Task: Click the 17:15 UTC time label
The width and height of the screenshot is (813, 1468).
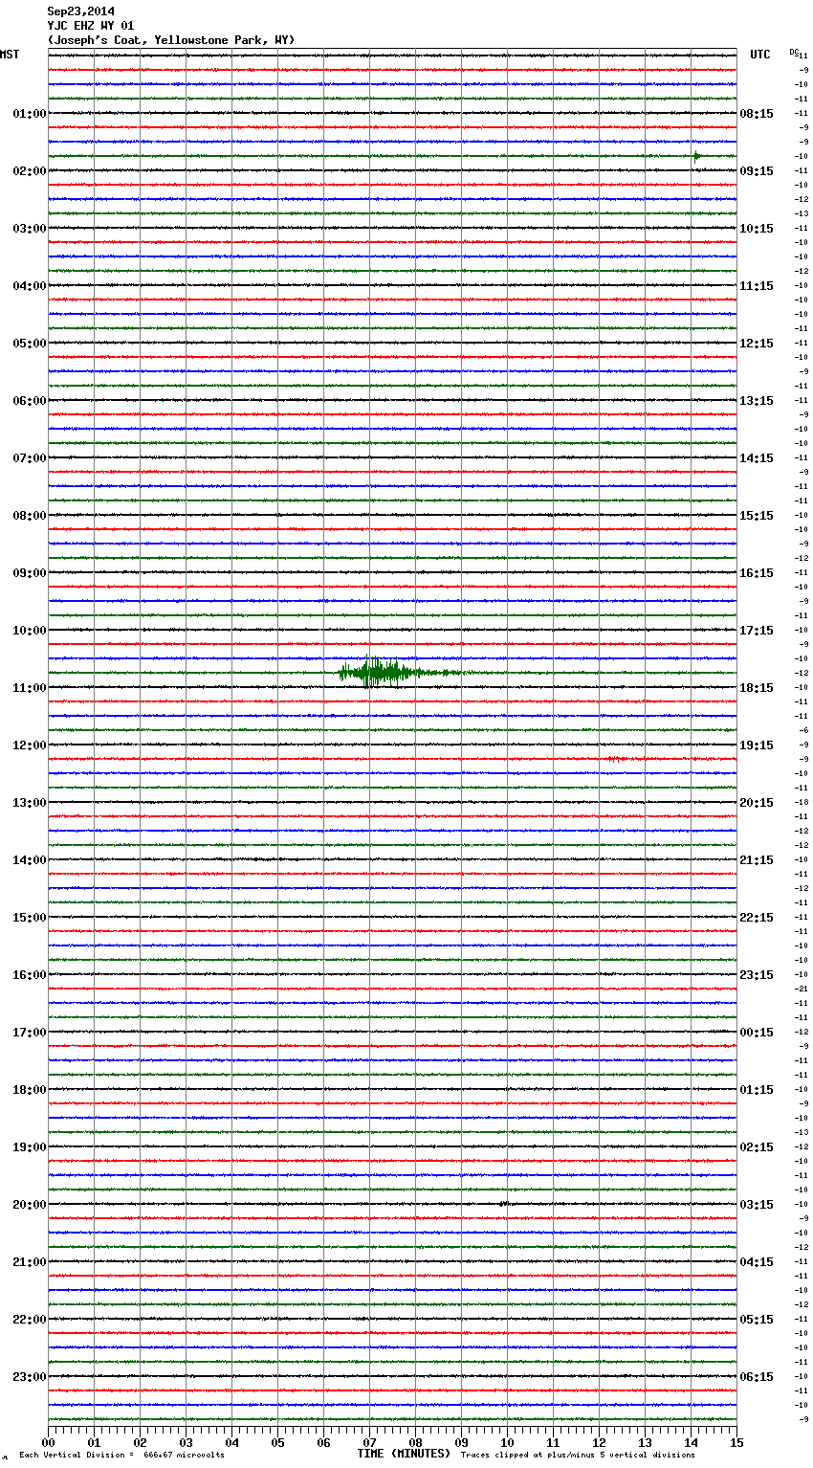Action: pos(757,631)
